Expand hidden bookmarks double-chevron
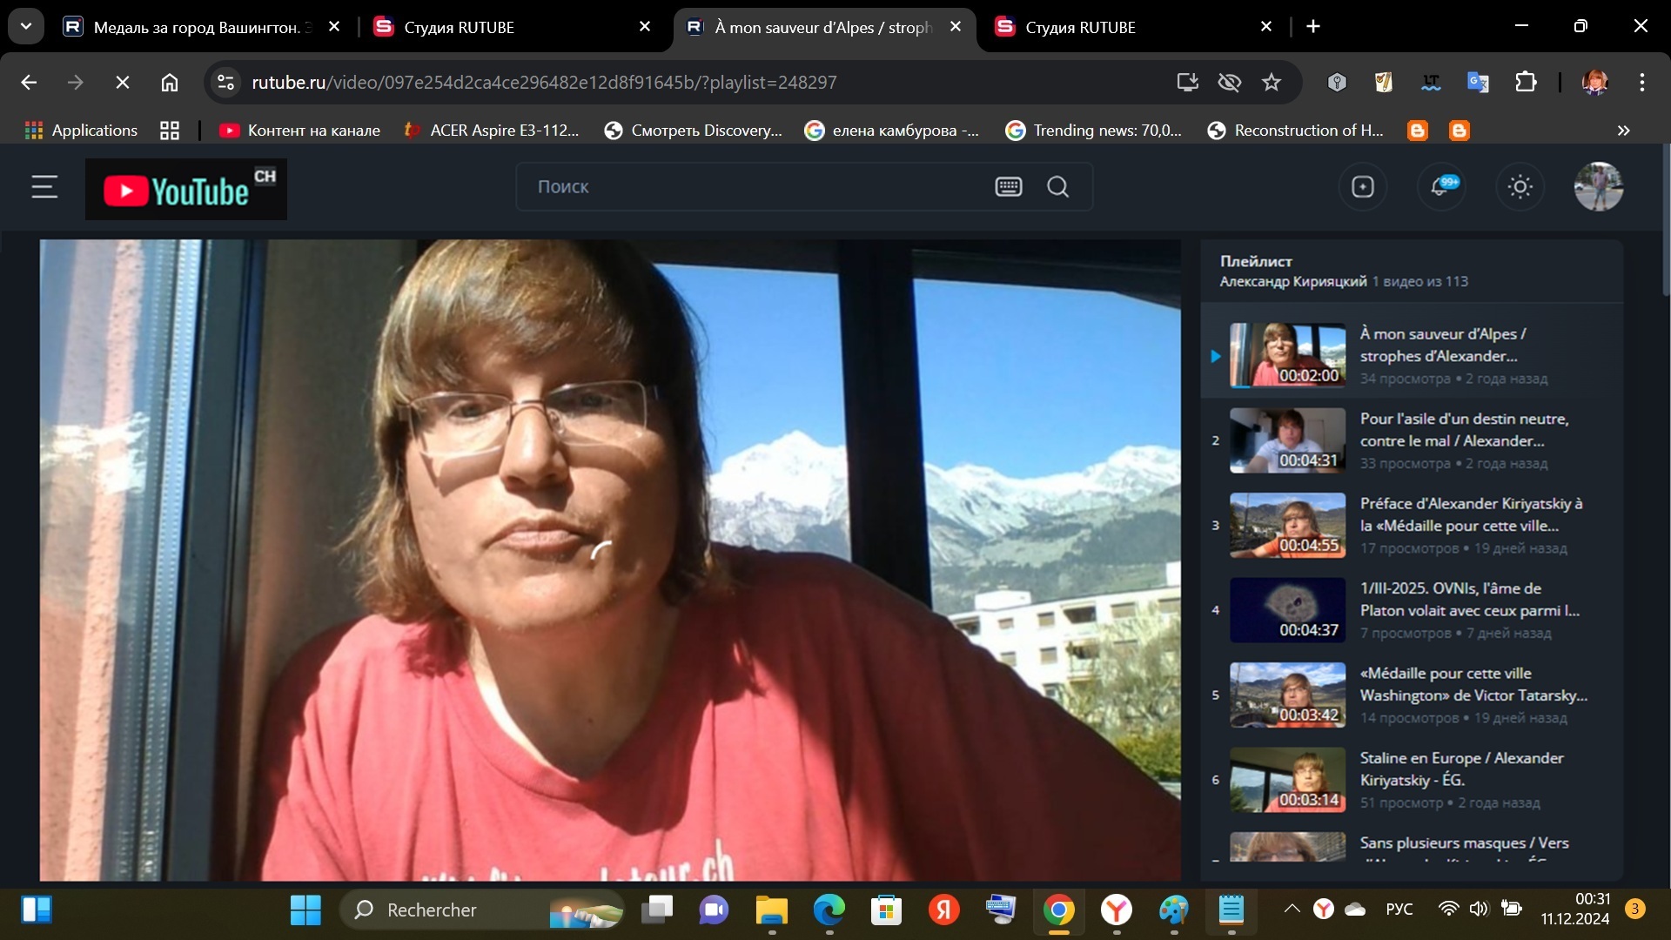Image resolution: width=1671 pixels, height=940 pixels. point(1623,131)
